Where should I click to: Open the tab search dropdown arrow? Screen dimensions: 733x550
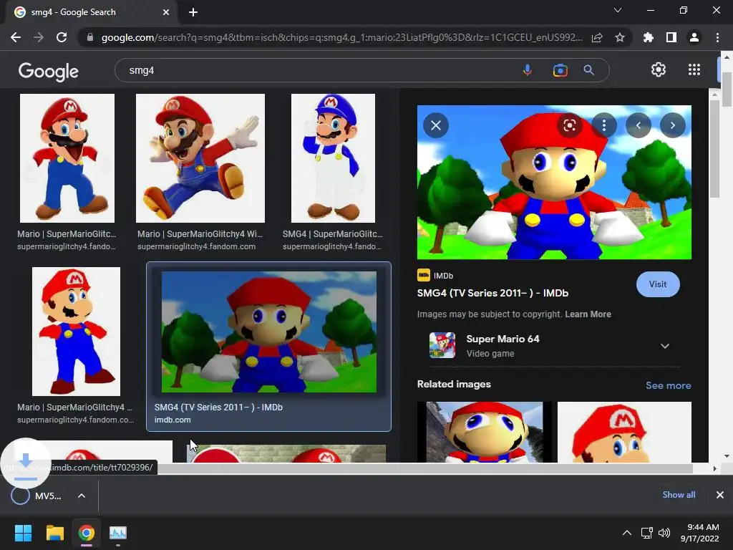[618, 10]
